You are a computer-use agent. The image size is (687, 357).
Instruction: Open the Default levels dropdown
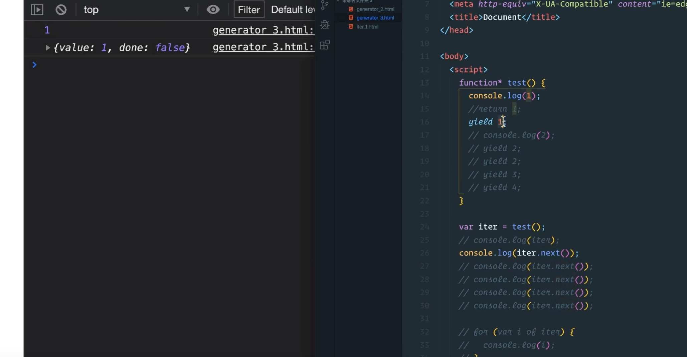tap(293, 10)
